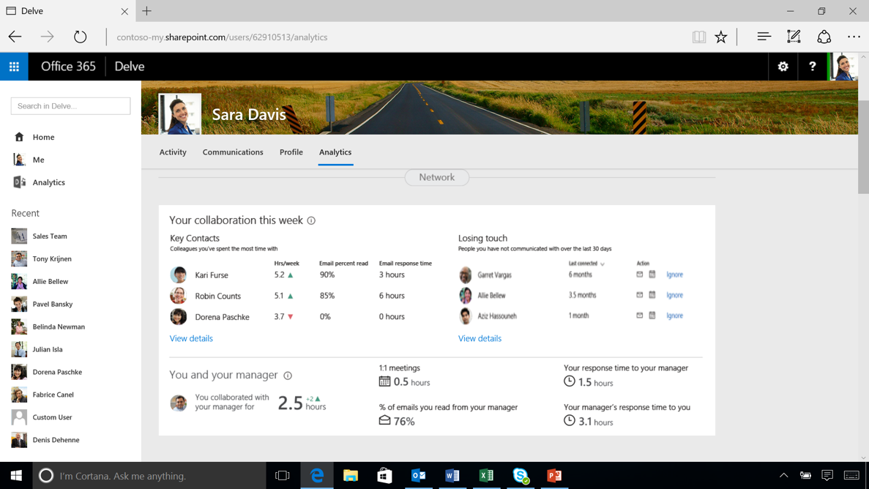Select Analytics in the left sidebar
Screen dimensions: 869x489
pos(48,182)
